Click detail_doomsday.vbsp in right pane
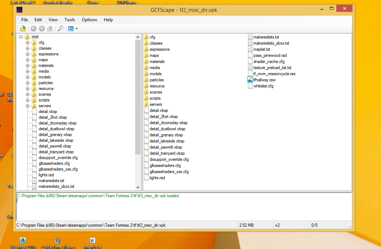Image resolution: width=381 pixels, height=249 pixels. tap(169, 123)
